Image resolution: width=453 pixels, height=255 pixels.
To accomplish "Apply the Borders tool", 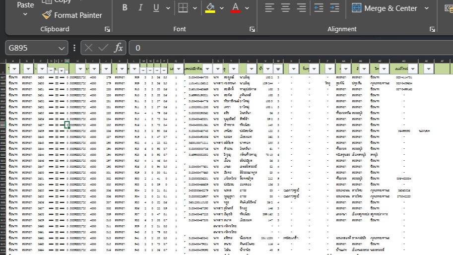I will click(183, 8).
